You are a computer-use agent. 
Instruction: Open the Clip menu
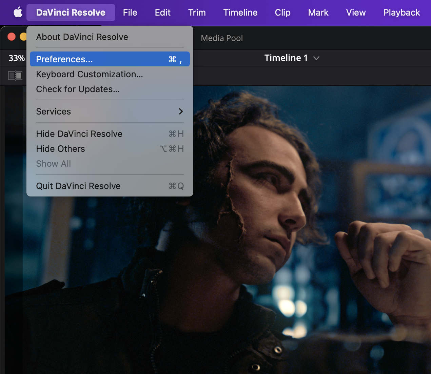(x=283, y=13)
